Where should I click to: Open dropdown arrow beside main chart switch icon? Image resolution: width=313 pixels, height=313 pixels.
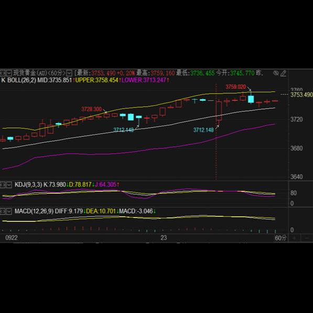click(9, 73)
